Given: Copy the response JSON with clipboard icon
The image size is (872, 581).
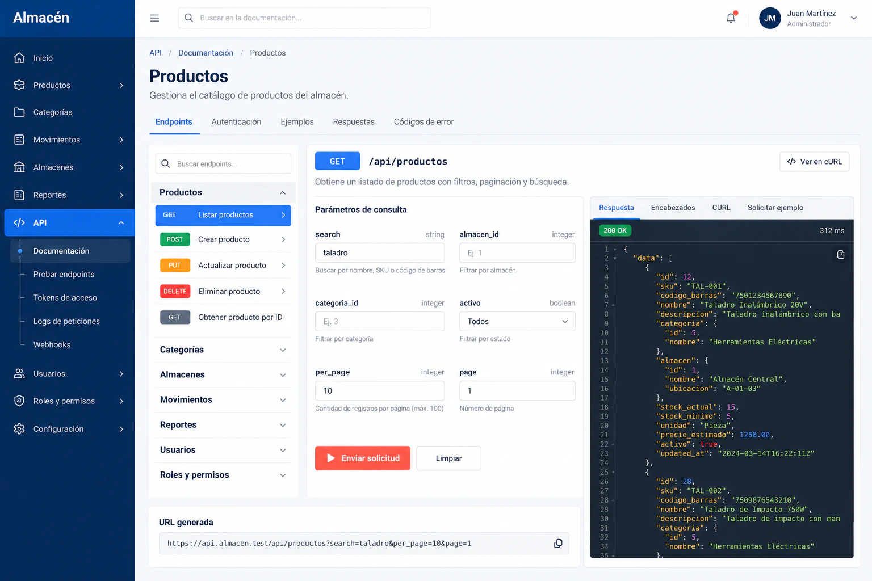Looking at the screenshot, I should 841,255.
